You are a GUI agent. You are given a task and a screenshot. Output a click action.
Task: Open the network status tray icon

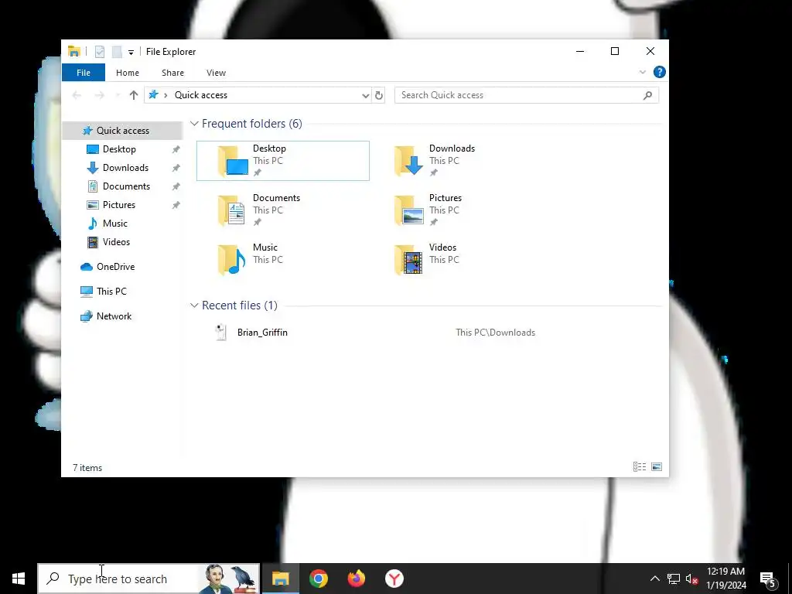click(x=674, y=579)
